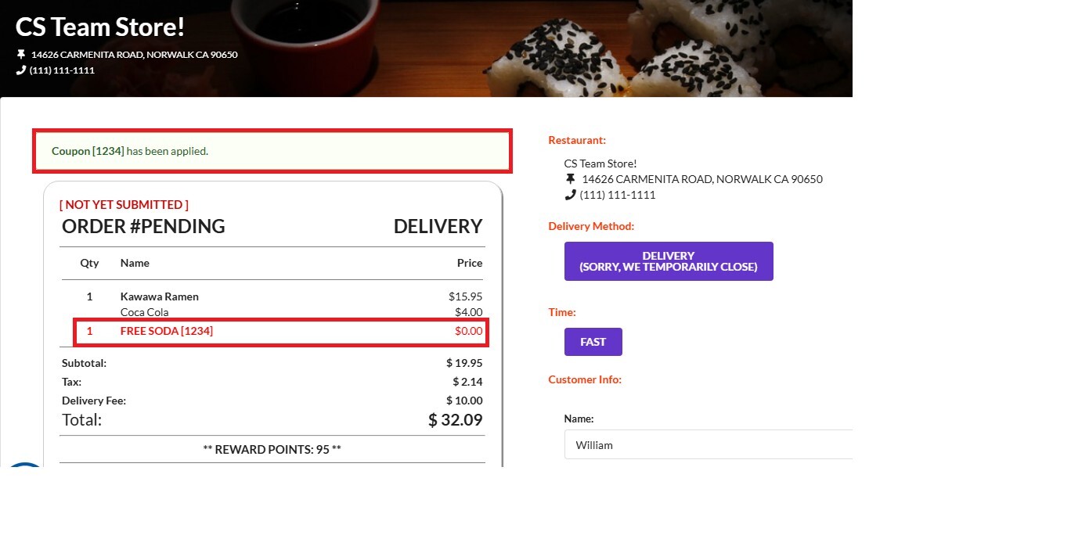Viewport: 1071px width, 557px height.
Task: Focus the Name field containing William
Action: (709, 444)
